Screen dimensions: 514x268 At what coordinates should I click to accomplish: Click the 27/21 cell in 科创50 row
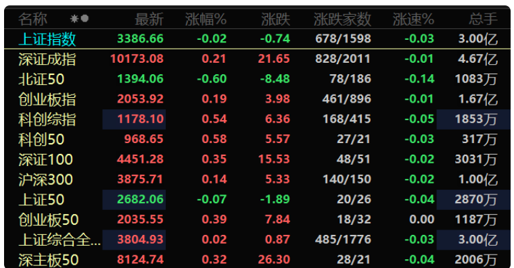click(354, 139)
